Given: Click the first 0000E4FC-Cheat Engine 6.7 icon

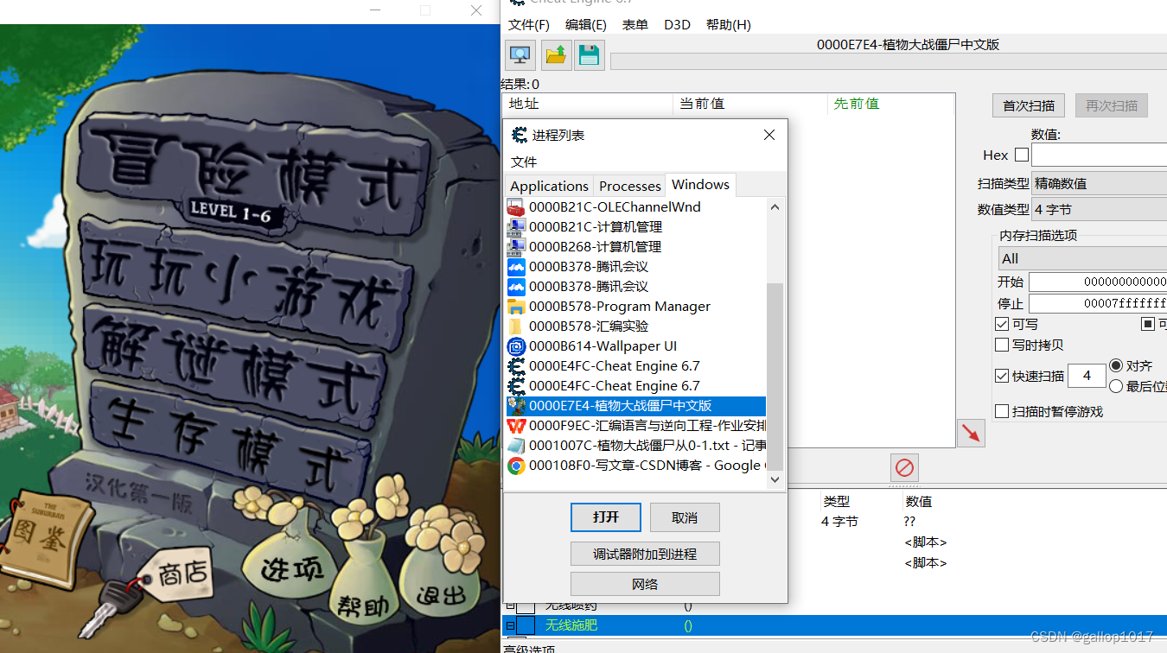Looking at the screenshot, I should coord(516,366).
